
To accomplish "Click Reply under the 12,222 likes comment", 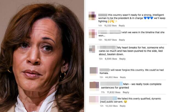I will 123,106.
